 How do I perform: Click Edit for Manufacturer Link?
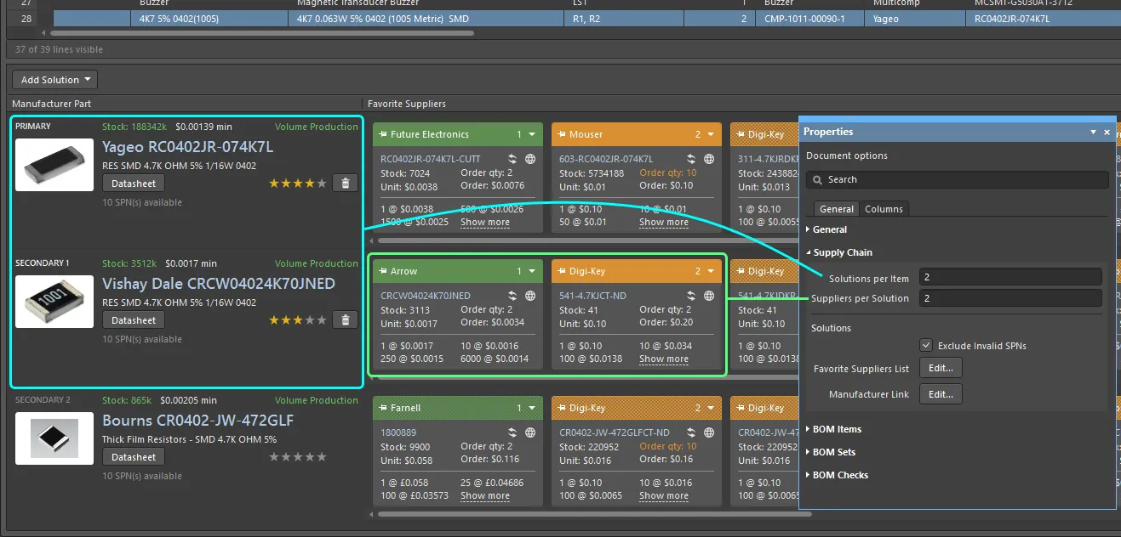click(941, 394)
